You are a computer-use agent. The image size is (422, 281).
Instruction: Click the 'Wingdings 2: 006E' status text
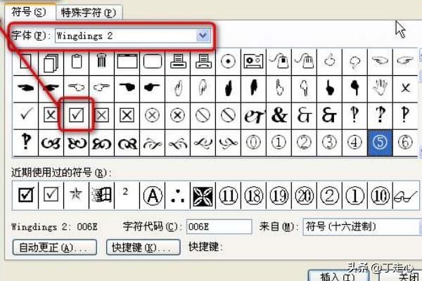point(54,227)
